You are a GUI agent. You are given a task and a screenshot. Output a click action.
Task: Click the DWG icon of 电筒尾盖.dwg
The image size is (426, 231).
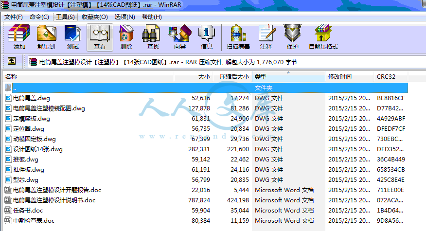pos(8,98)
